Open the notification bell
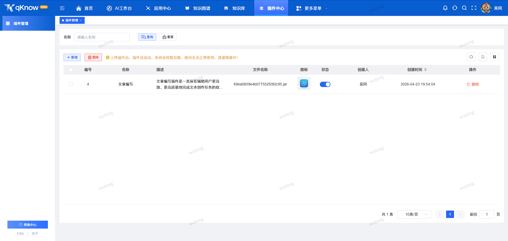 coord(445,8)
